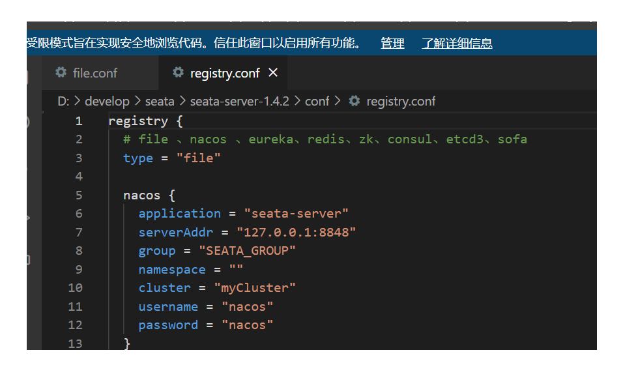Click line number 1 in gutter
This screenshot has width=638, height=374.
click(79, 121)
